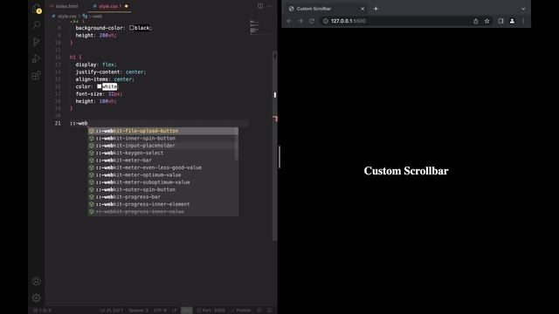Viewport: 559px width, 314px height.
Task: Click Ln 21, Col 7 in status bar
Action: (111, 311)
